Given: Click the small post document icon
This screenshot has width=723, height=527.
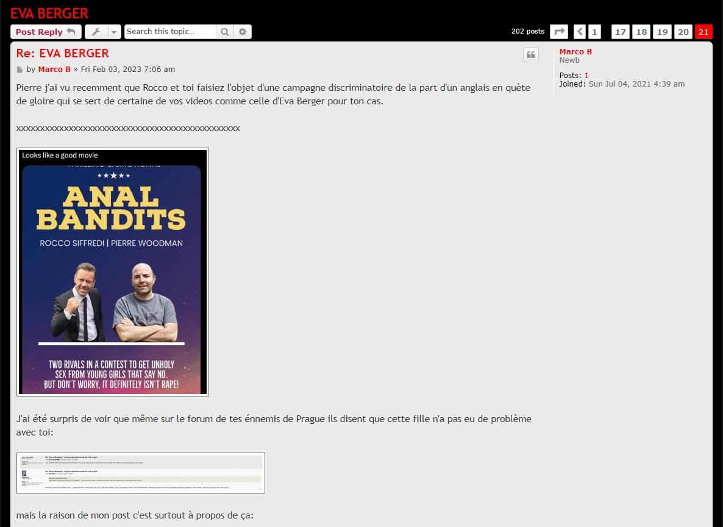Looking at the screenshot, I should [20, 70].
